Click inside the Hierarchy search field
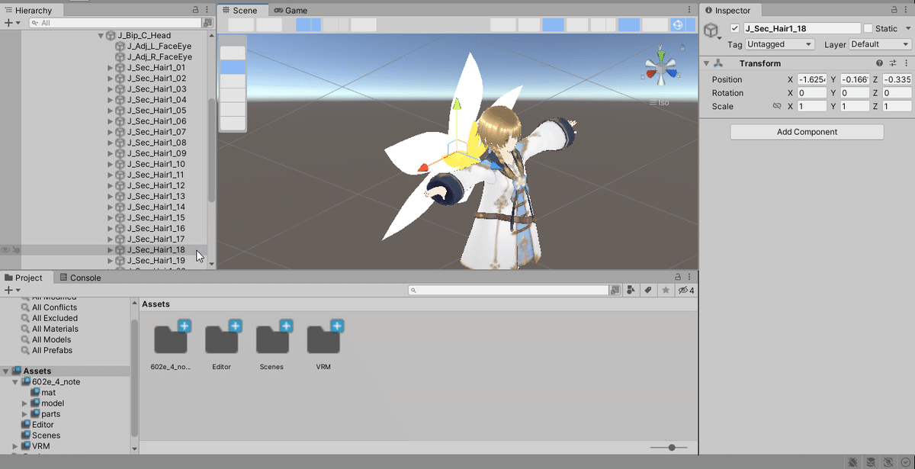The width and height of the screenshot is (915, 469). [x=114, y=23]
